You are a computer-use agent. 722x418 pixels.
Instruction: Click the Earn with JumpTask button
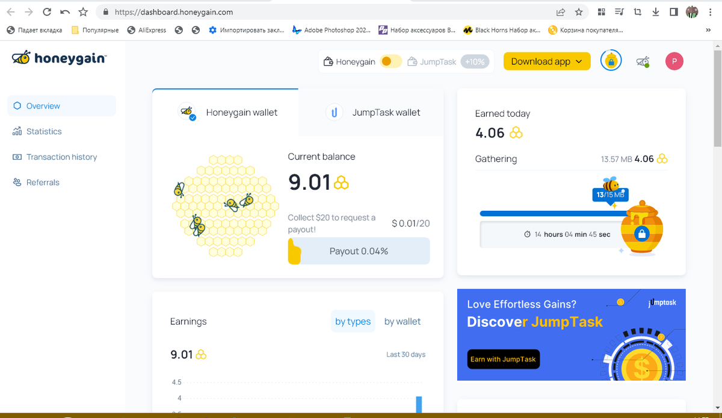(x=503, y=359)
